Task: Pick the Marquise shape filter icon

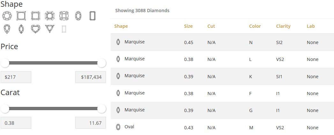Action: pos(21,29)
